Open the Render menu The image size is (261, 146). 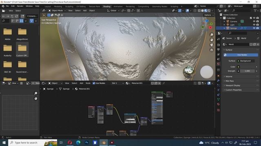point(20,6)
